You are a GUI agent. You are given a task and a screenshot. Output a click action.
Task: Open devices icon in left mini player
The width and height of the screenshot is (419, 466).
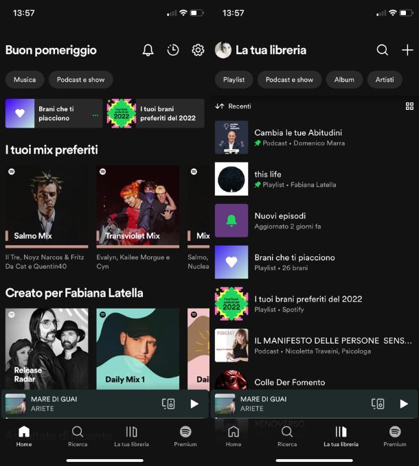click(x=168, y=404)
